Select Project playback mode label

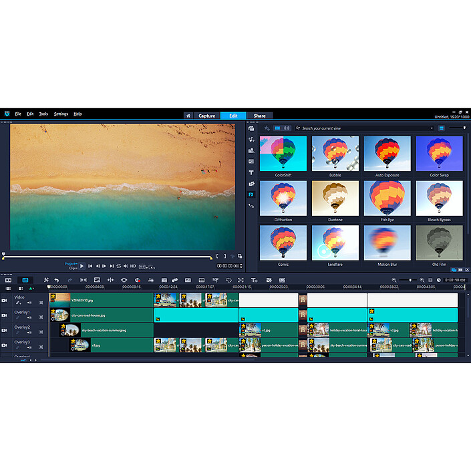pos(71,264)
